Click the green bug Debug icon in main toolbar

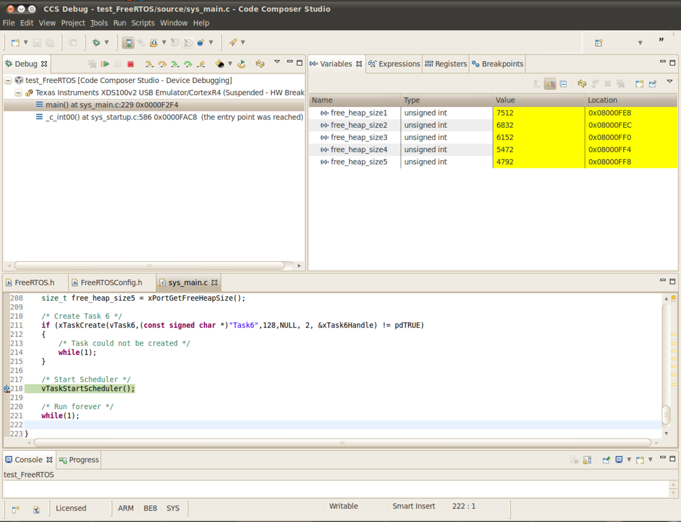pos(96,42)
